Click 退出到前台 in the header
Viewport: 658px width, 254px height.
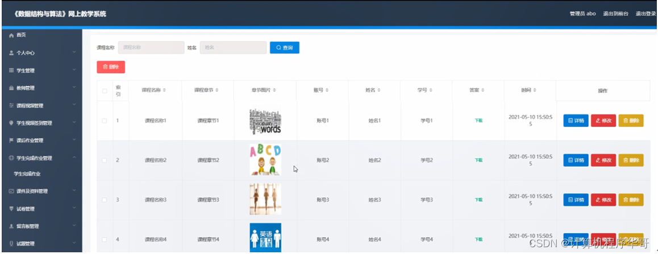[615, 14]
